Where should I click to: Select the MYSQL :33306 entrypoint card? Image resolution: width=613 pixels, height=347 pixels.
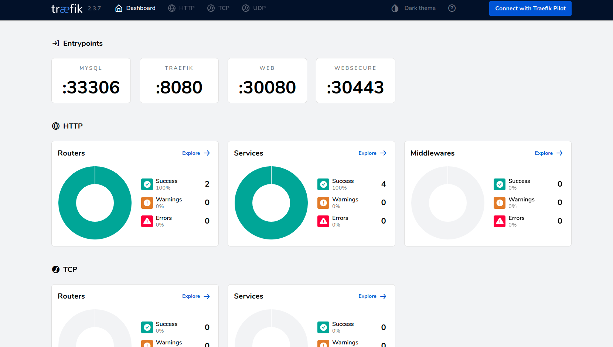coord(91,81)
